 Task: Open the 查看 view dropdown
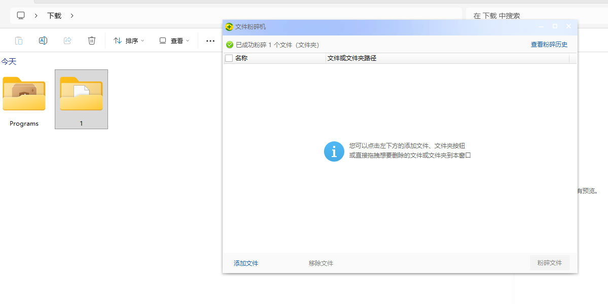(x=174, y=41)
